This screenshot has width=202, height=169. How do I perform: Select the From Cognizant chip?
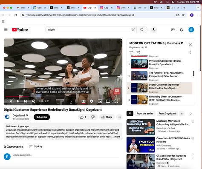tap(167, 114)
